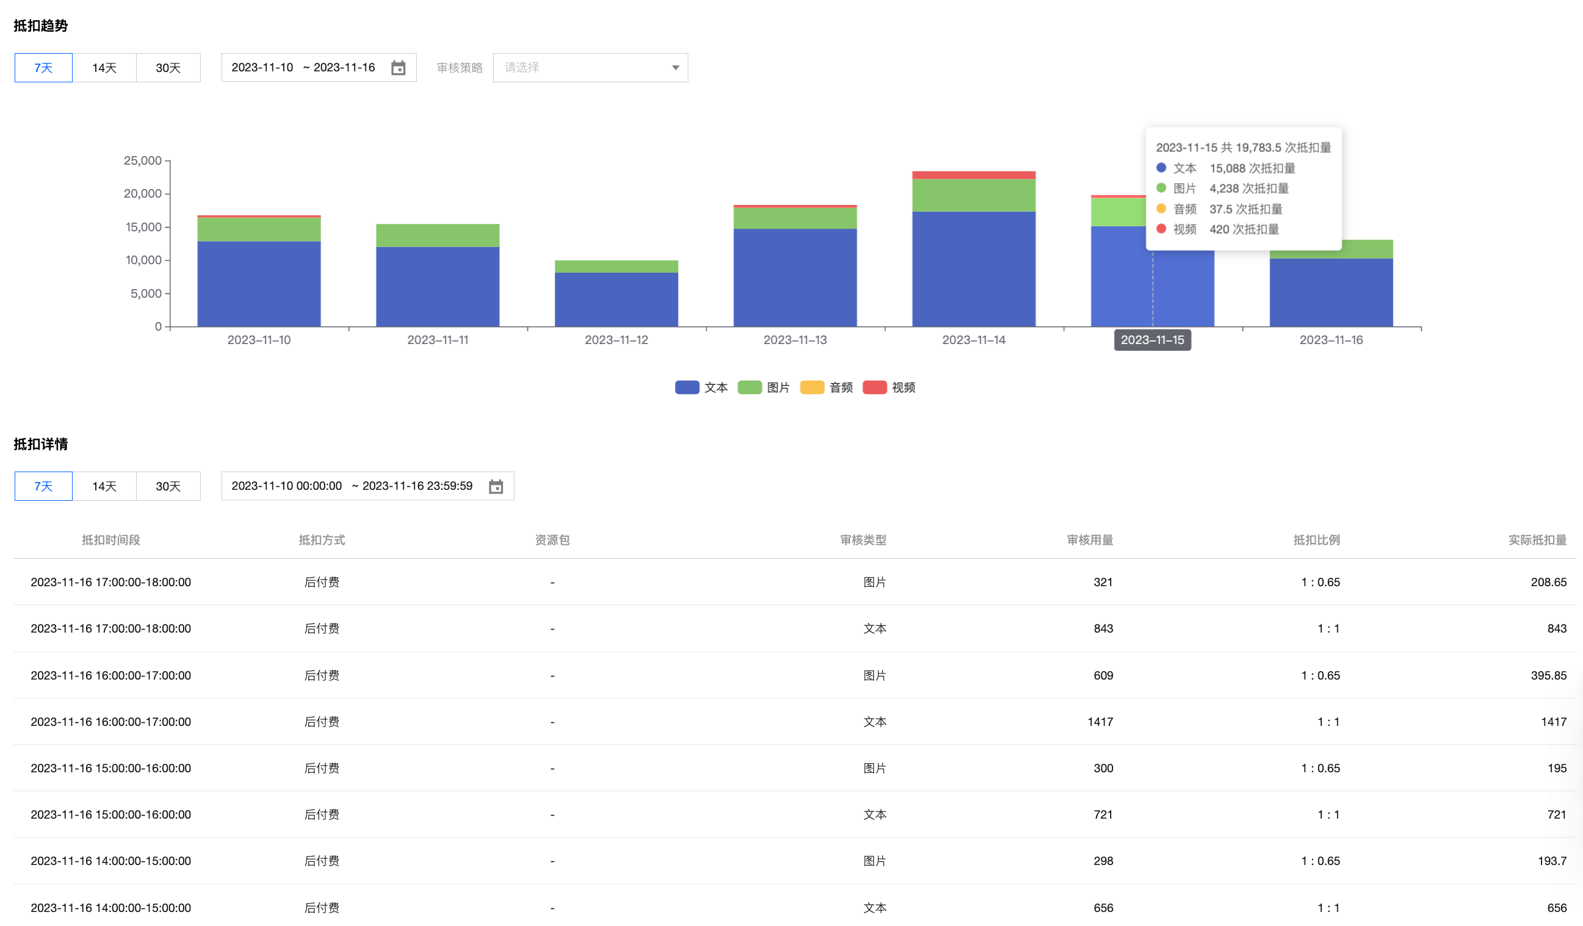
Task: Click usage value 843 in 审核用量 column
Action: click(x=1103, y=629)
